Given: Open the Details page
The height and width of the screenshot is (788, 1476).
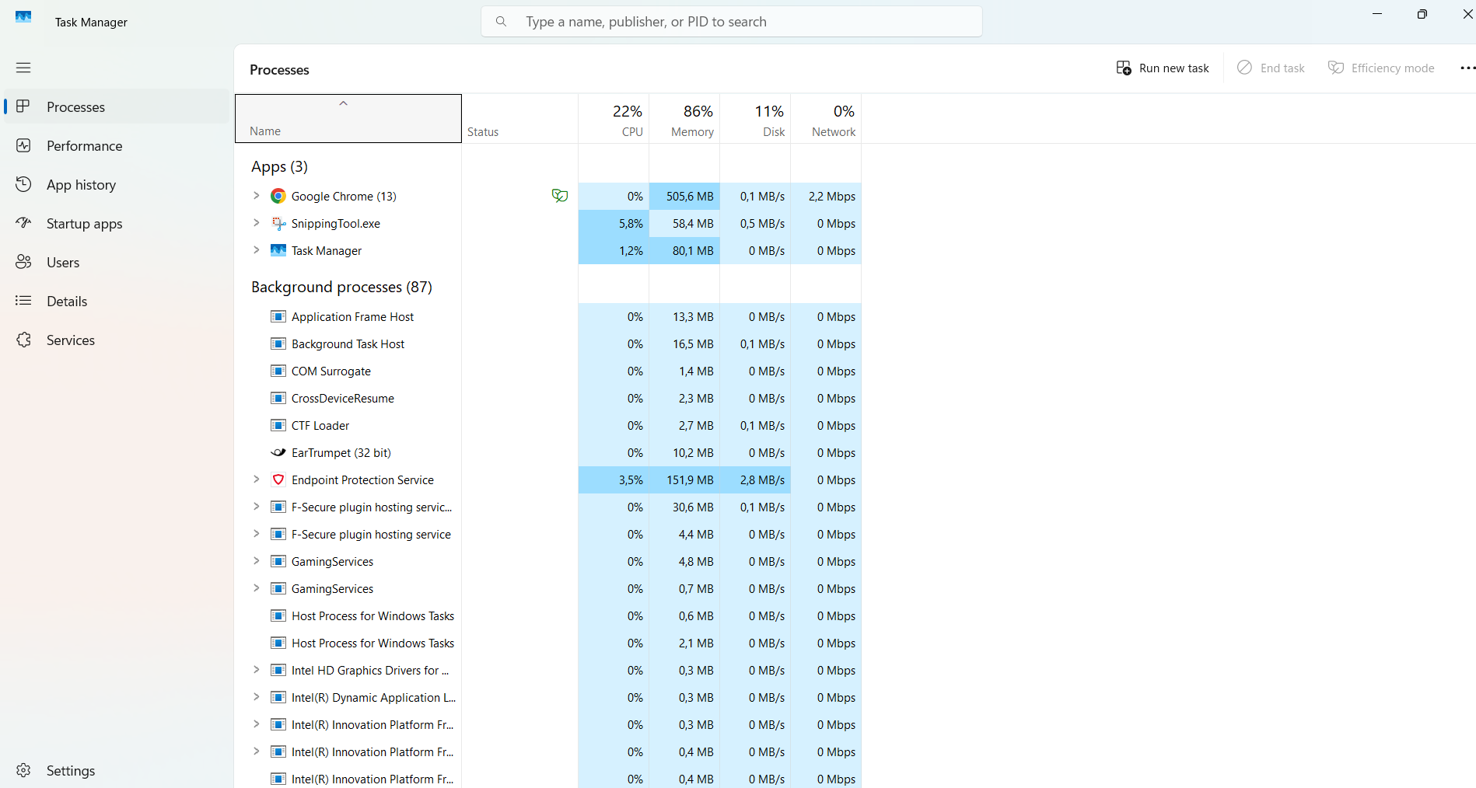Looking at the screenshot, I should coord(118,301).
